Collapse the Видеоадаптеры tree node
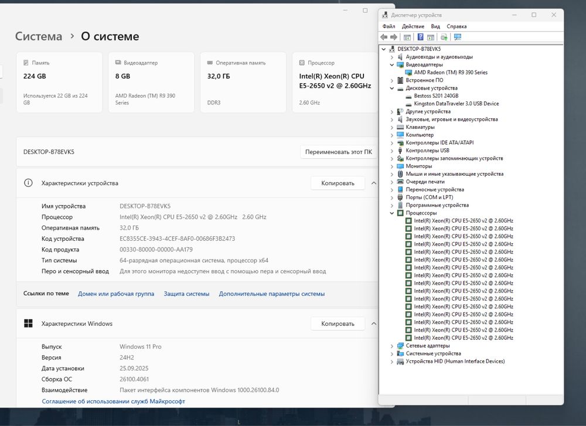The width and height of the screenshot is (586, 426). point(391,64)
